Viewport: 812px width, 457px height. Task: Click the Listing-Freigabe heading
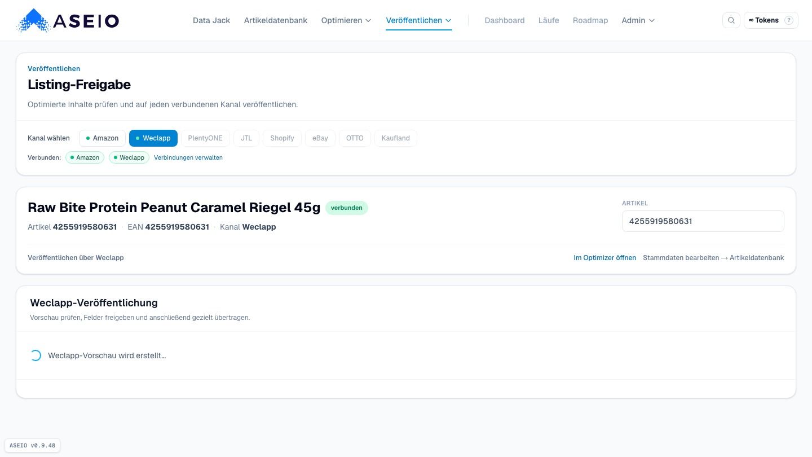coord(79,85)
